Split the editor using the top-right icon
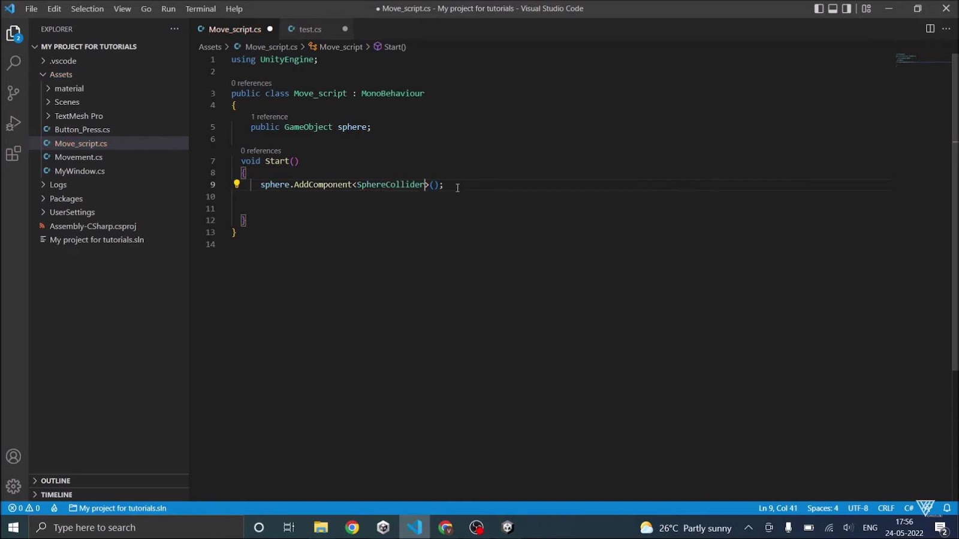 [x=930, y=28]
